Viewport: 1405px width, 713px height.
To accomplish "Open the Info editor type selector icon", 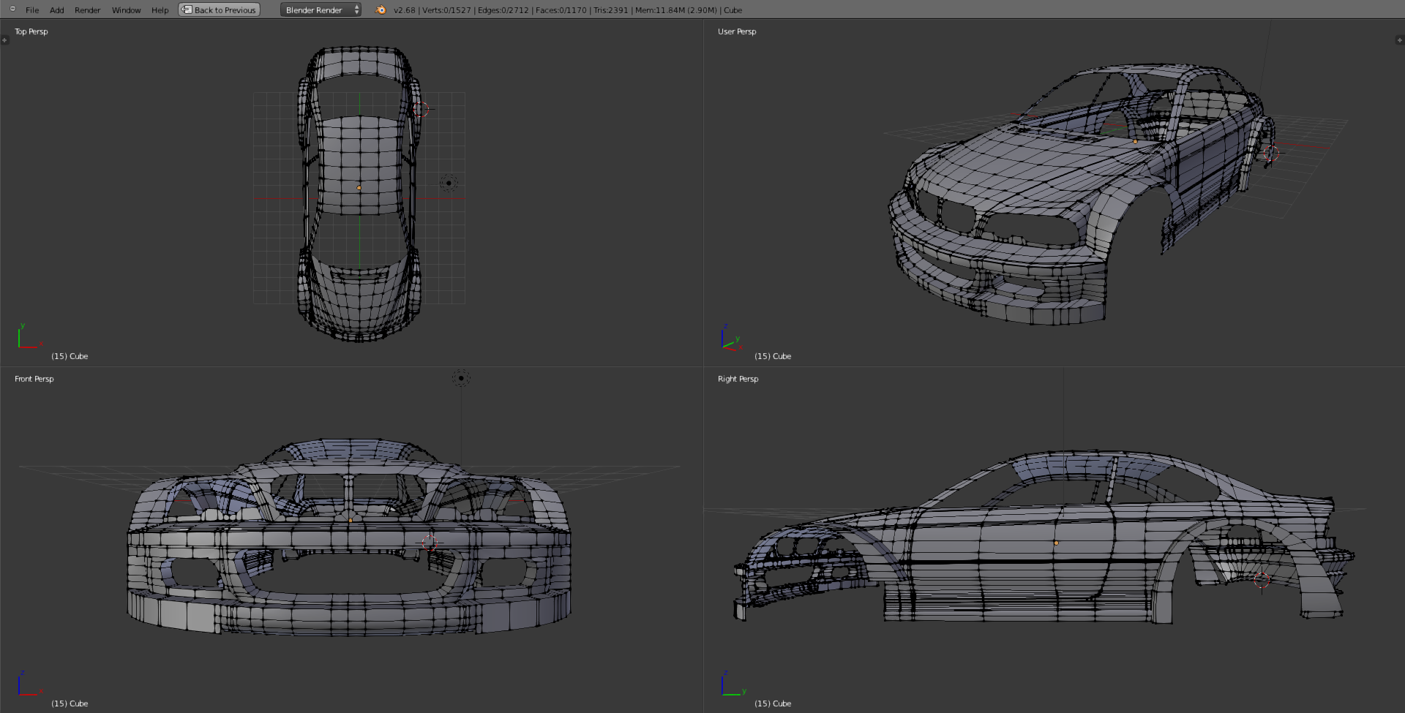I will pos(12,10).
